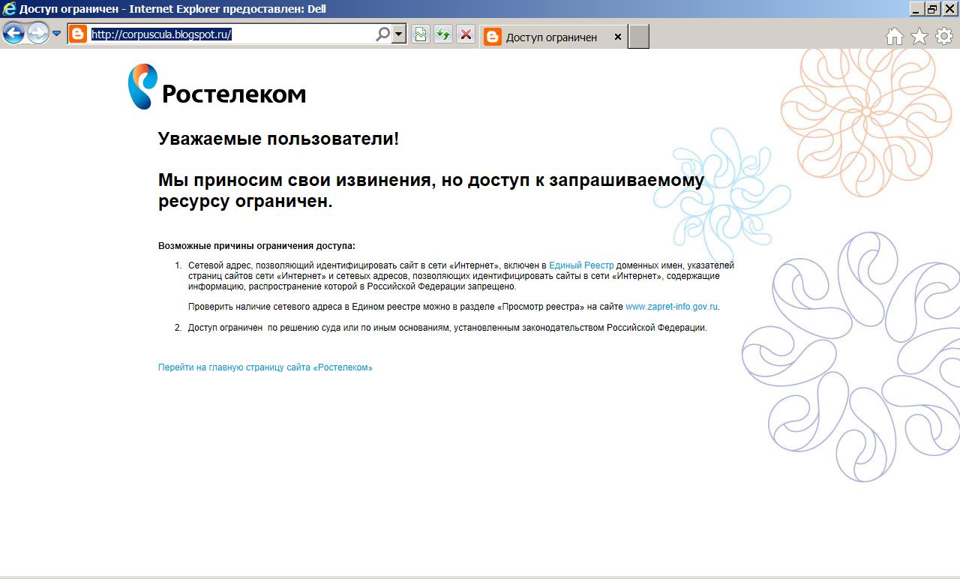This screenshot has height=579, width=960.
Task: Click 'Возможные причины ограничения доступа:' text
Action: pos(256,246)
